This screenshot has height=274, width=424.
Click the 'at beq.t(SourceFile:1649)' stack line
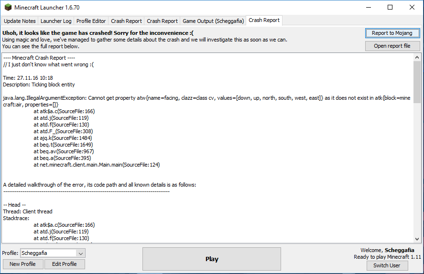click(63, 145)
